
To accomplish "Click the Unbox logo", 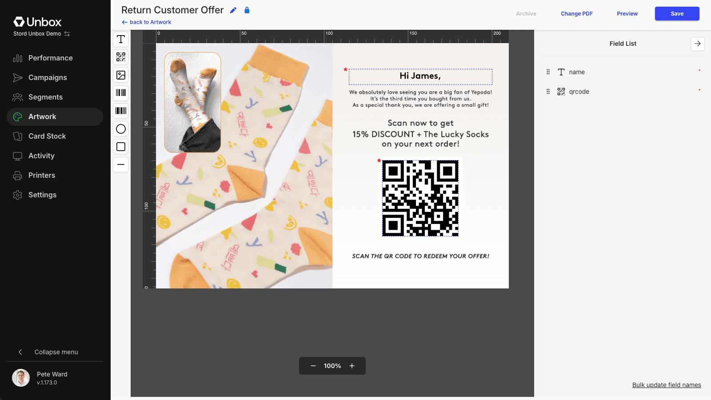I will [37, 22].
